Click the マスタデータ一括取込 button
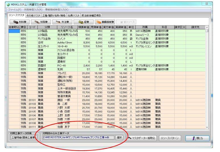 [x=142, y=138]
